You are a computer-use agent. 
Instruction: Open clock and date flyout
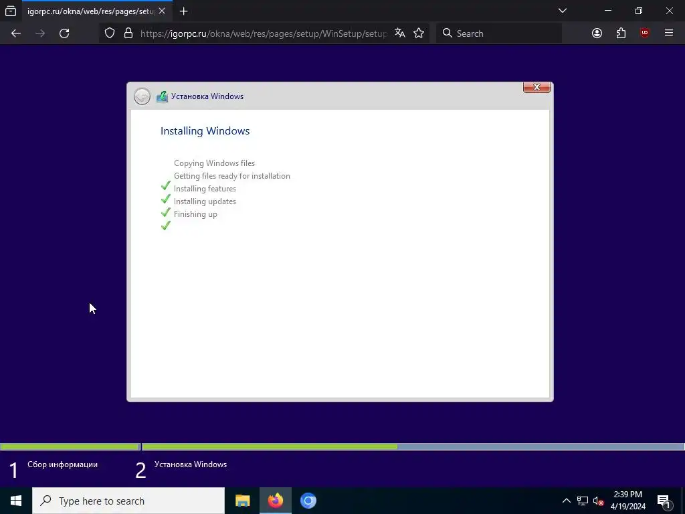coord(627,501)
